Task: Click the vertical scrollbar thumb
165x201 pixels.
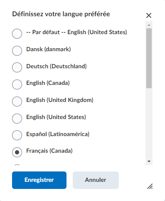Action: click(x=149, y=58)
